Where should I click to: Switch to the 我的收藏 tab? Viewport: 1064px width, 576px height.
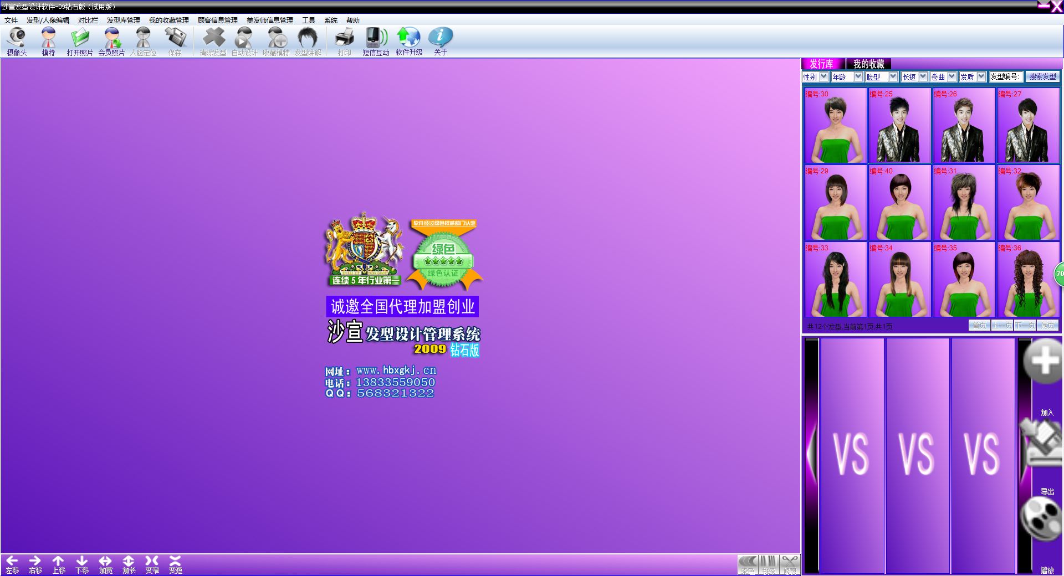868,64
